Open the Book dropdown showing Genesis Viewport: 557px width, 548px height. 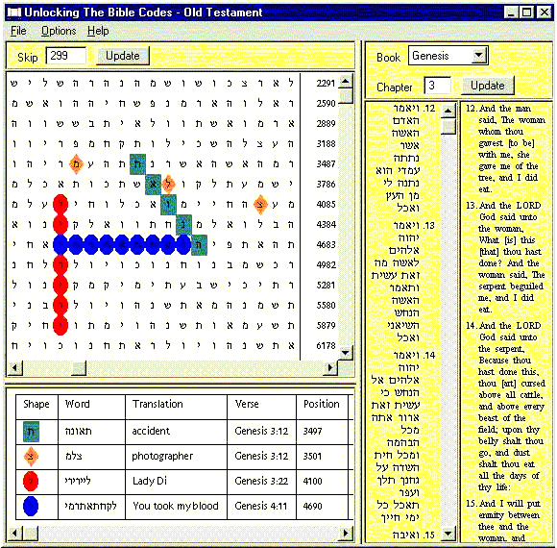[479, 56]
